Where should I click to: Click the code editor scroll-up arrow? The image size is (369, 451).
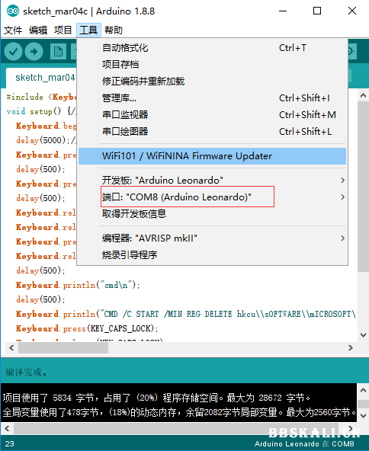363,95
